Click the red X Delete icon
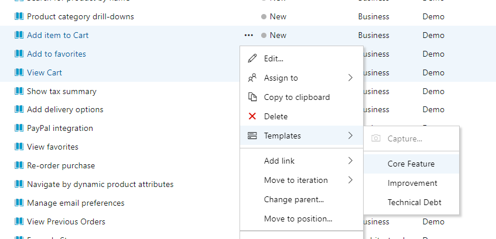This screenshot has height=239, width=496. pos(252,116)
